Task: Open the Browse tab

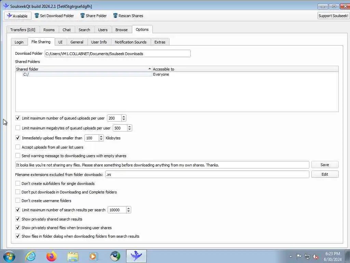Action: click(121, 30)
